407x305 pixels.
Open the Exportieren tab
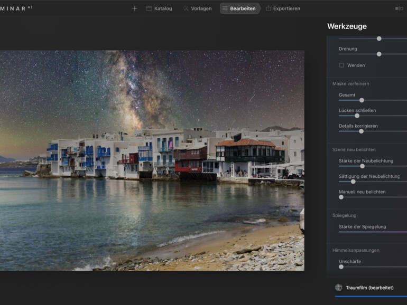coord(283,8)
